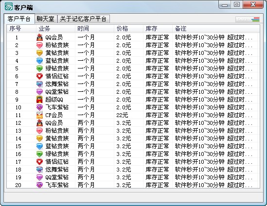Click the blue diamond icon in row 15
This screenshot has width=267, height=206.
coord(39,146)
